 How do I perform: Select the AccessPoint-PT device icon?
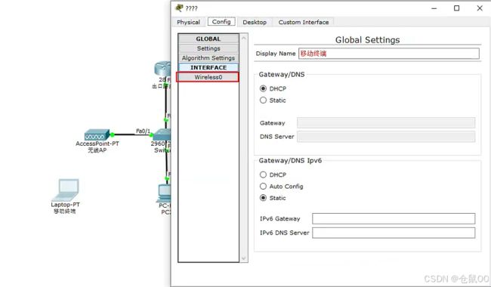[97, 135]
